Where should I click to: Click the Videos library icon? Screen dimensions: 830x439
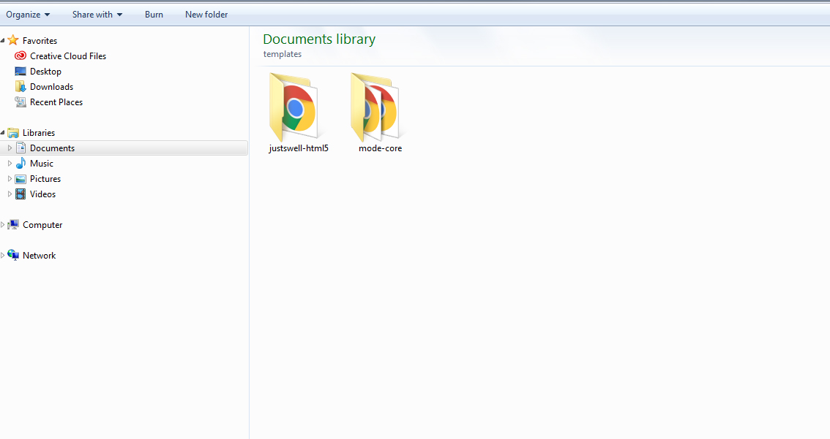20,194
